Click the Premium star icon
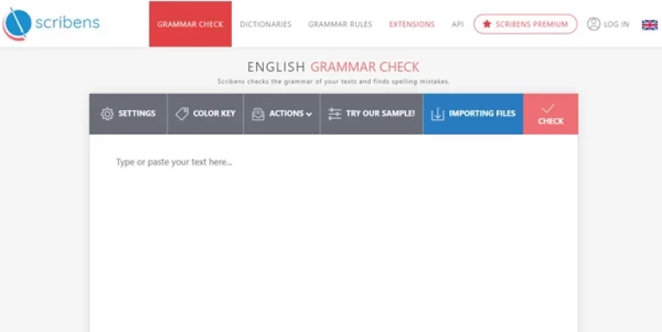Screen dimensions: 662x332 point(487,24)
